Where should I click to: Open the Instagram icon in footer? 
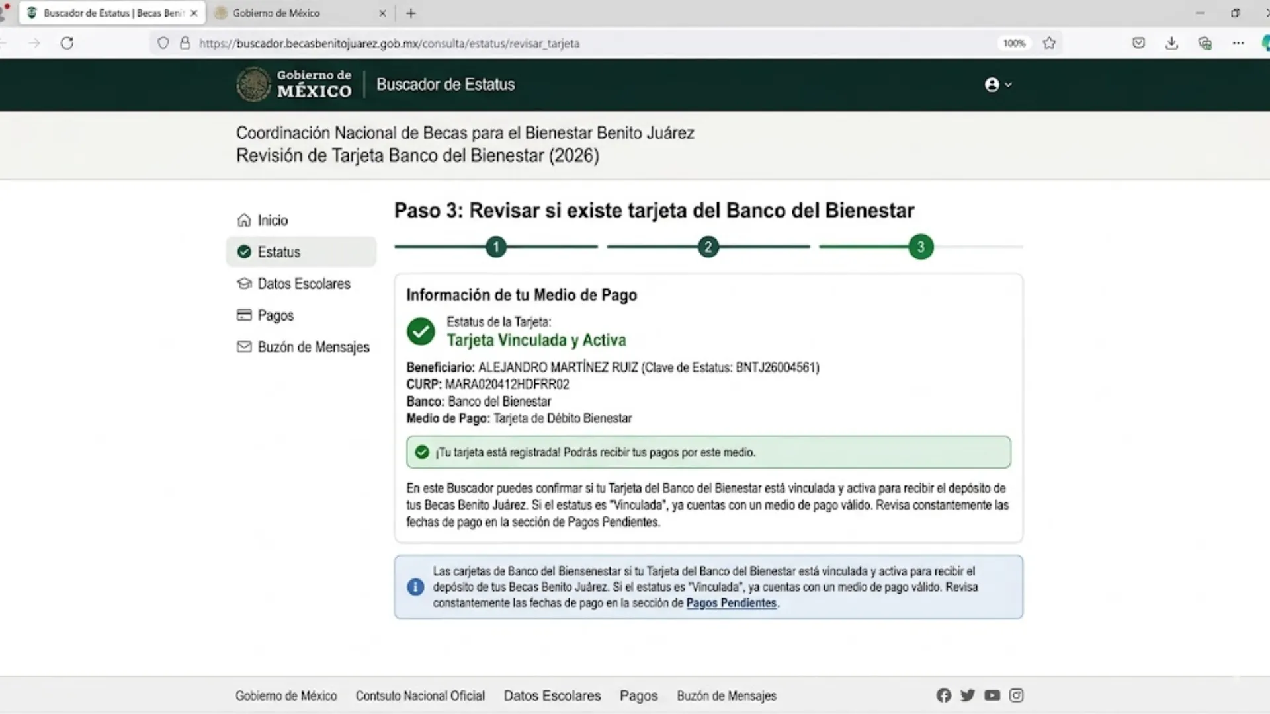click(1017, 695)
